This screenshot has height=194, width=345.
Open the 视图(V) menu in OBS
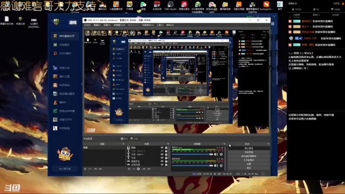click(107, 25)
